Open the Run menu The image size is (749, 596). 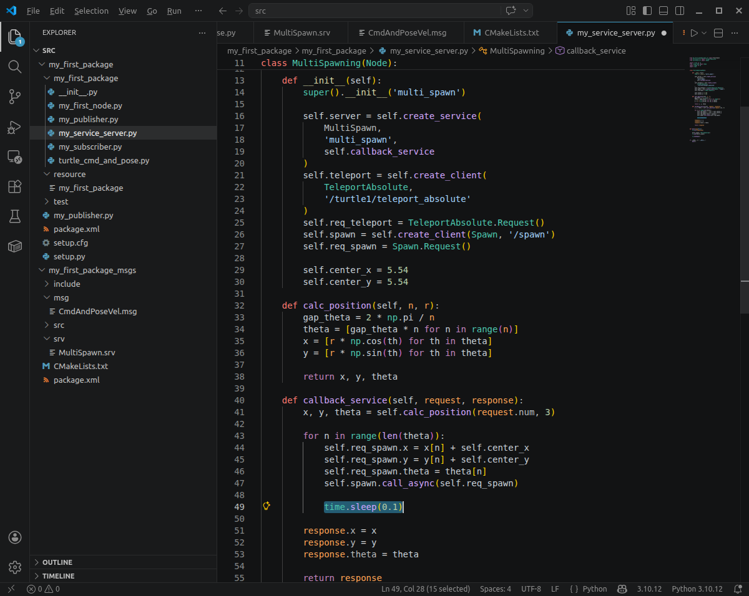[174, 11]
